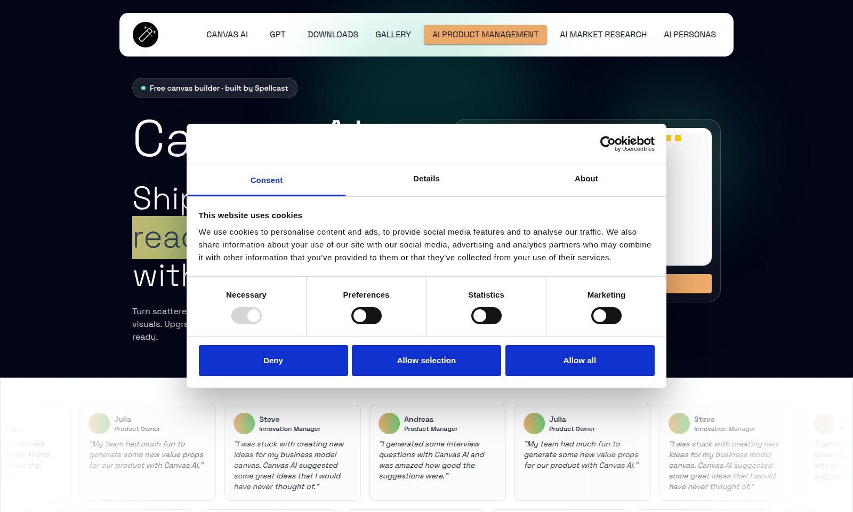Deny all cookies
The height and width of the screenshot is (512, 853).
tap(273, 361)
